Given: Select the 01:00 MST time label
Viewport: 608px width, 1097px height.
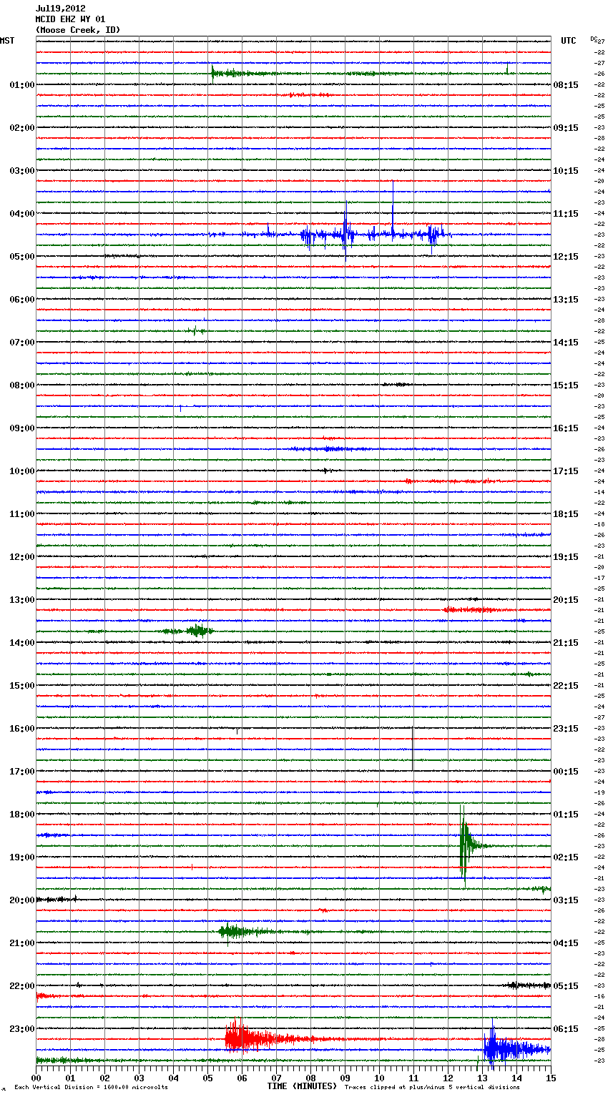Looking at the screenshot, I should [x=22, y=85].
